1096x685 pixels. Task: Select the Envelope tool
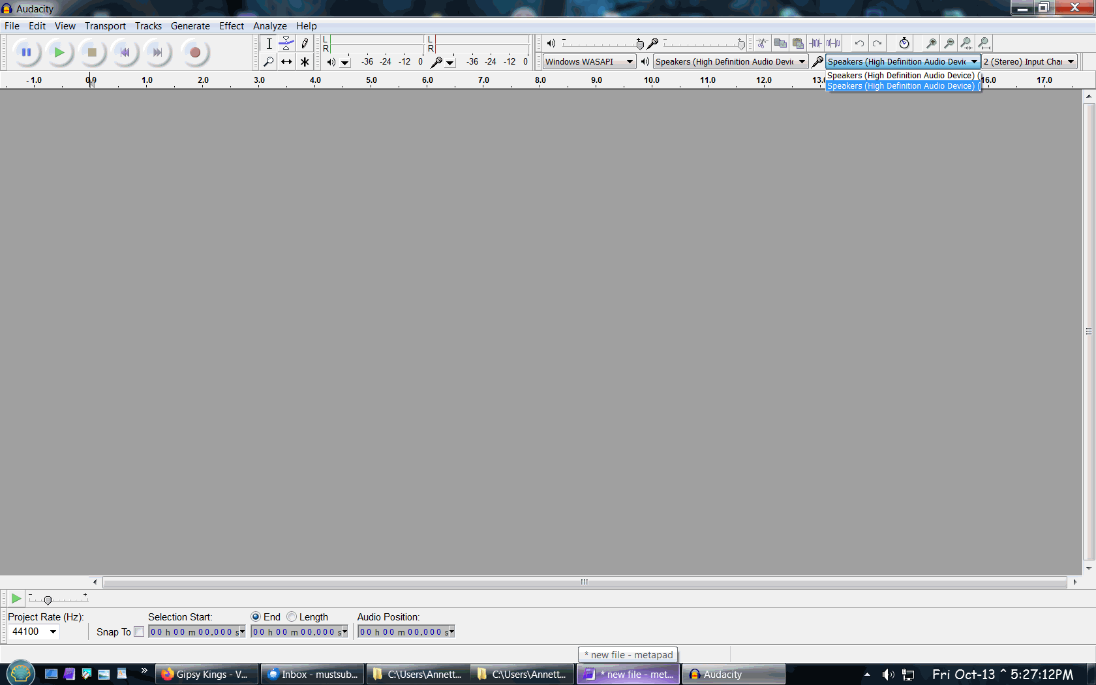click(x=286, y=44)
